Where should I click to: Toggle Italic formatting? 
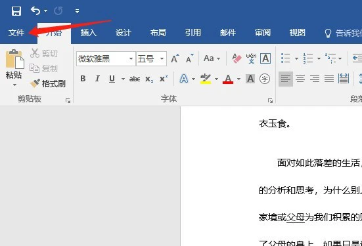pos(97,79)
